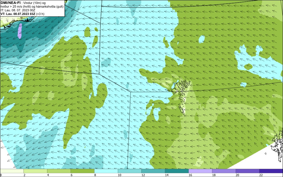Click the legend scale label 10
283x177 pixels.
[x=120, y=175]
